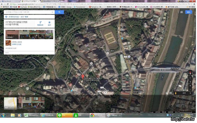This screenshot has width=197, height=123.
Task: Open the Google apps grid icon
Action: (182, 12)
